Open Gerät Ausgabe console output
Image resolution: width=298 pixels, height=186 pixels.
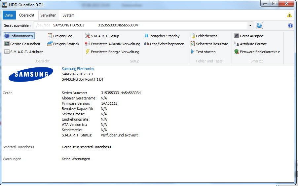tap(249, 36)
